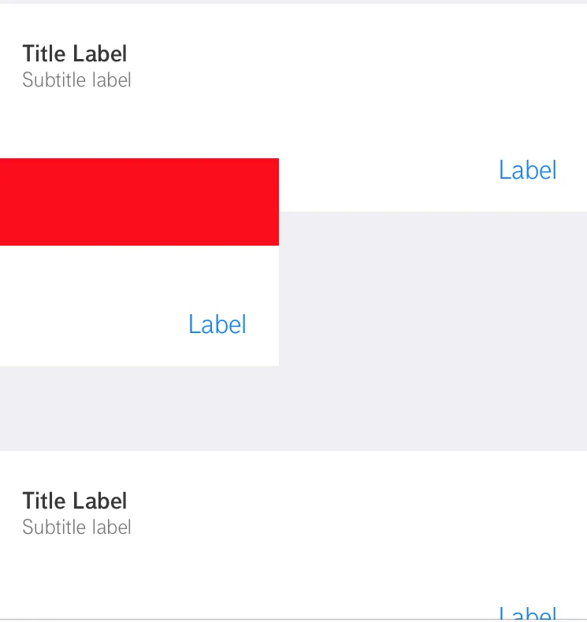587x622 pixels.
Task: Select the second Subtitle label text
Action: [x=76, y=527]
